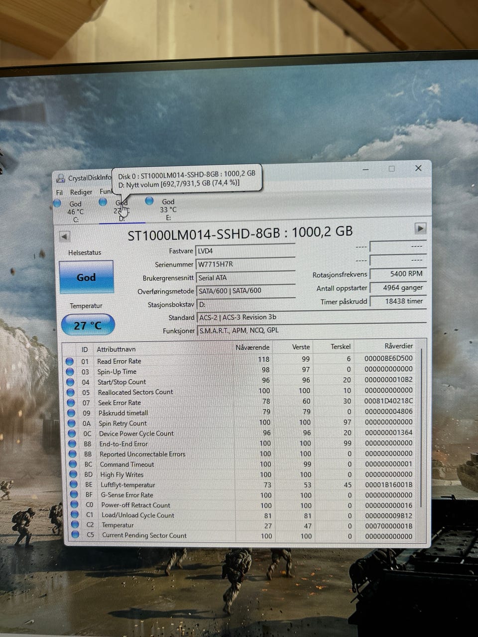Select drive C: status orb

57,203
